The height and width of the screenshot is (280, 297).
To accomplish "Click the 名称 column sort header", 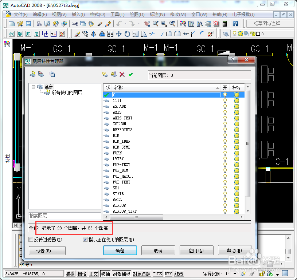I will click(x=166, y=87).
